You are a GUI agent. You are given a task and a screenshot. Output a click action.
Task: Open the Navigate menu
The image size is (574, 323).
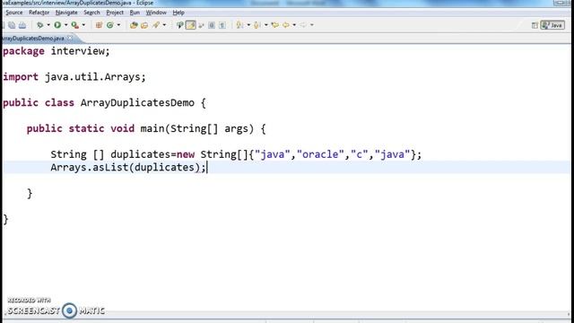(x=66, y=13)
